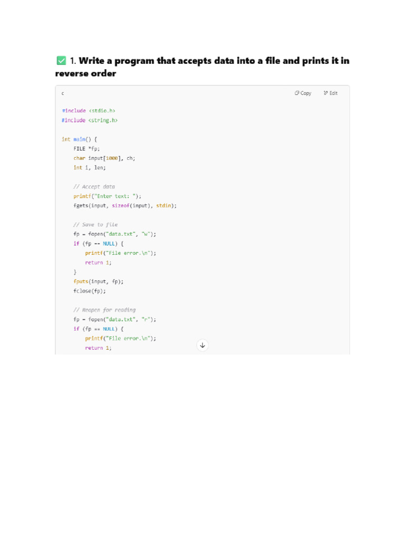Click the fclose(fp); line

(x=90, y=291)
